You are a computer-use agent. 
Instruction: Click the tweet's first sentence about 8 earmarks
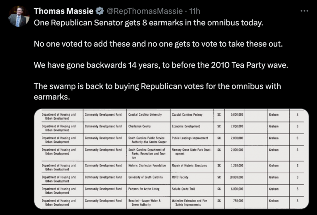tap(149, 22)
